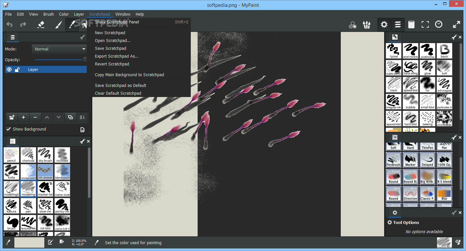This screenshot has height=251, width=466.
Task: Toggle fullscreen with the diagonal arrows icon
Action: click(x=457, y=25)
